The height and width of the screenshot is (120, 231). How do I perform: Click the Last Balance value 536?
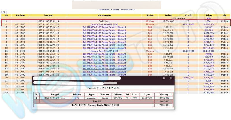click(x=208, y=18)
